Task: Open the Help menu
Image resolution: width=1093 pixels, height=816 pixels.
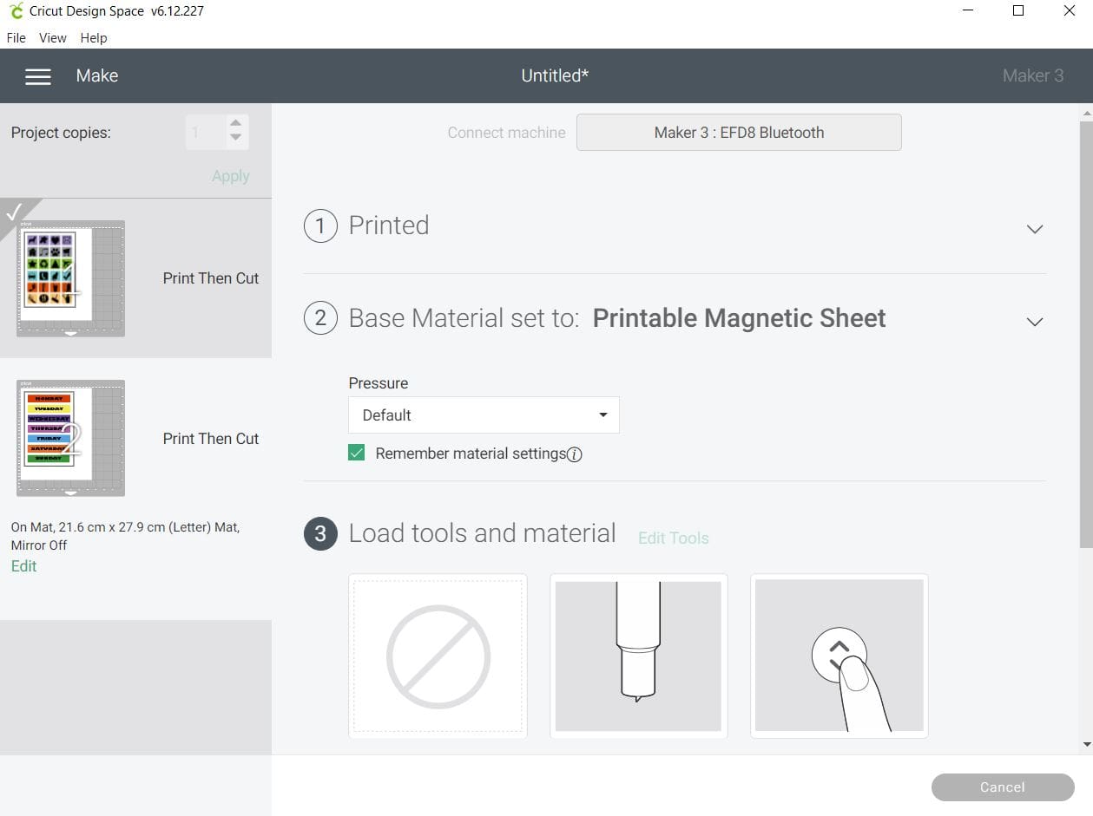Action: tap(94, 38)
